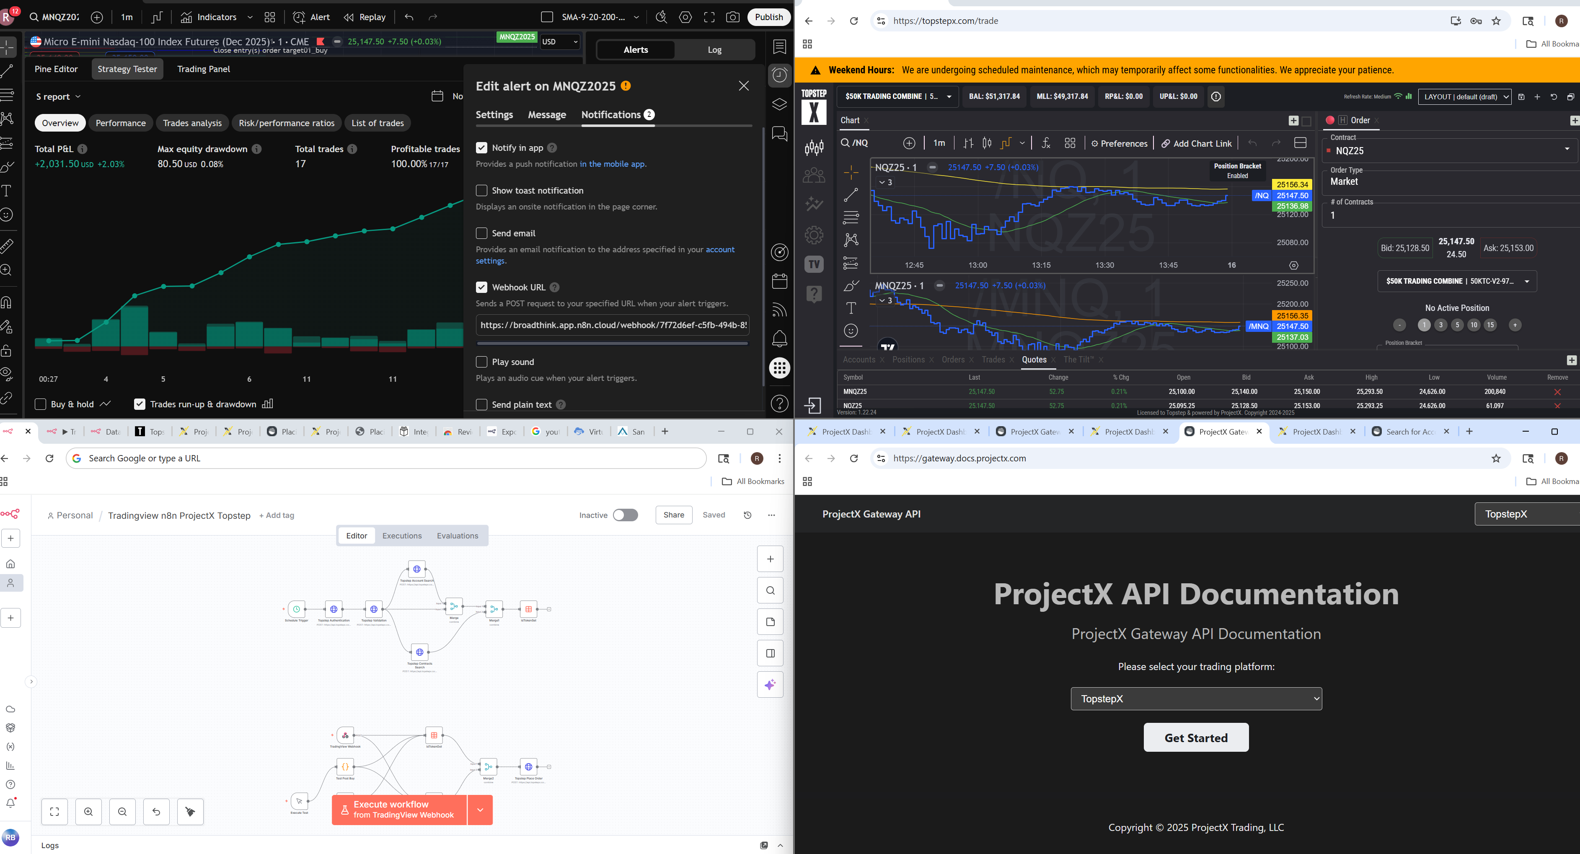The width and height of the screenshot is (1580, 854).
Task: Enable the Send email notification
Action: (481, 233)
